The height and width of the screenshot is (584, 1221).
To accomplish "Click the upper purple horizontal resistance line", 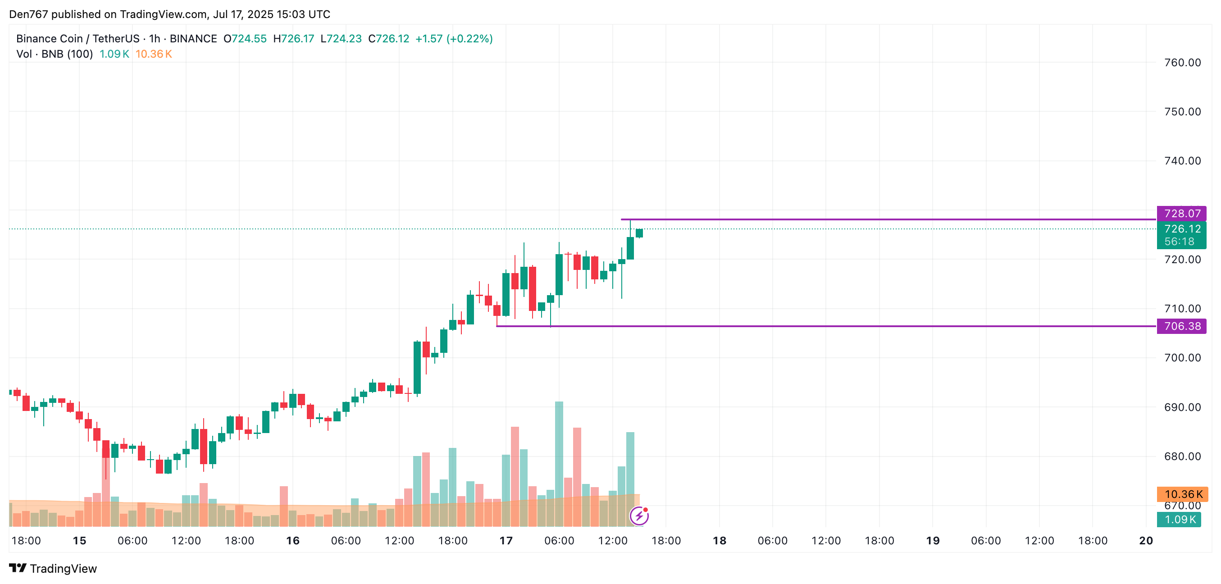I will pyautogui.click(x=889, y=219).
